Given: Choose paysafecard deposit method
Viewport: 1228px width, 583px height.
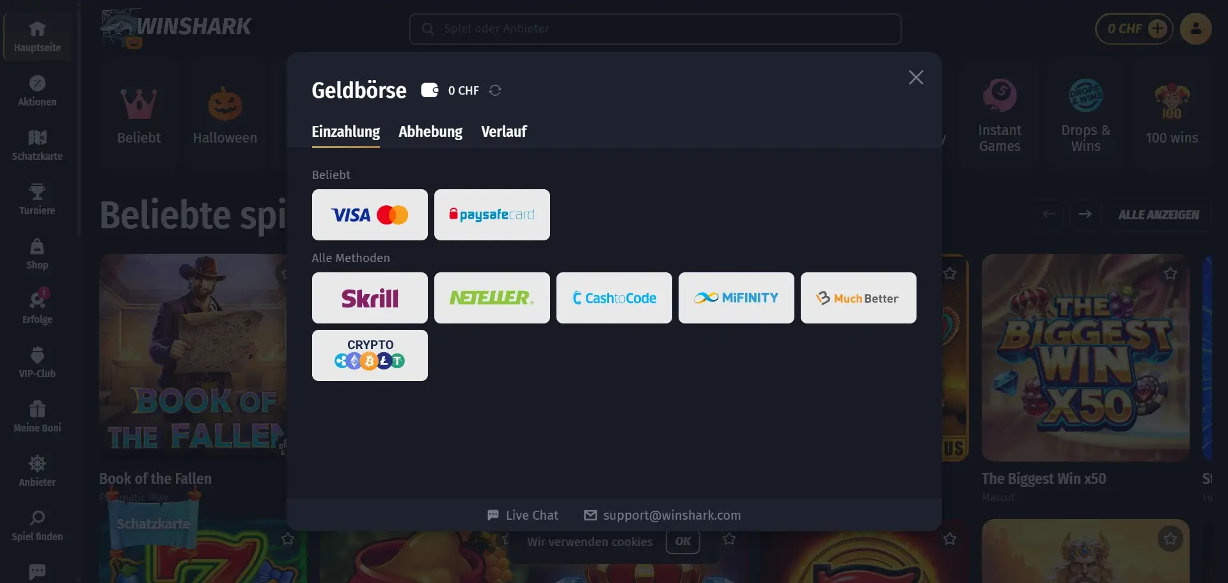Looking at the screenshot, I should 492,215.
